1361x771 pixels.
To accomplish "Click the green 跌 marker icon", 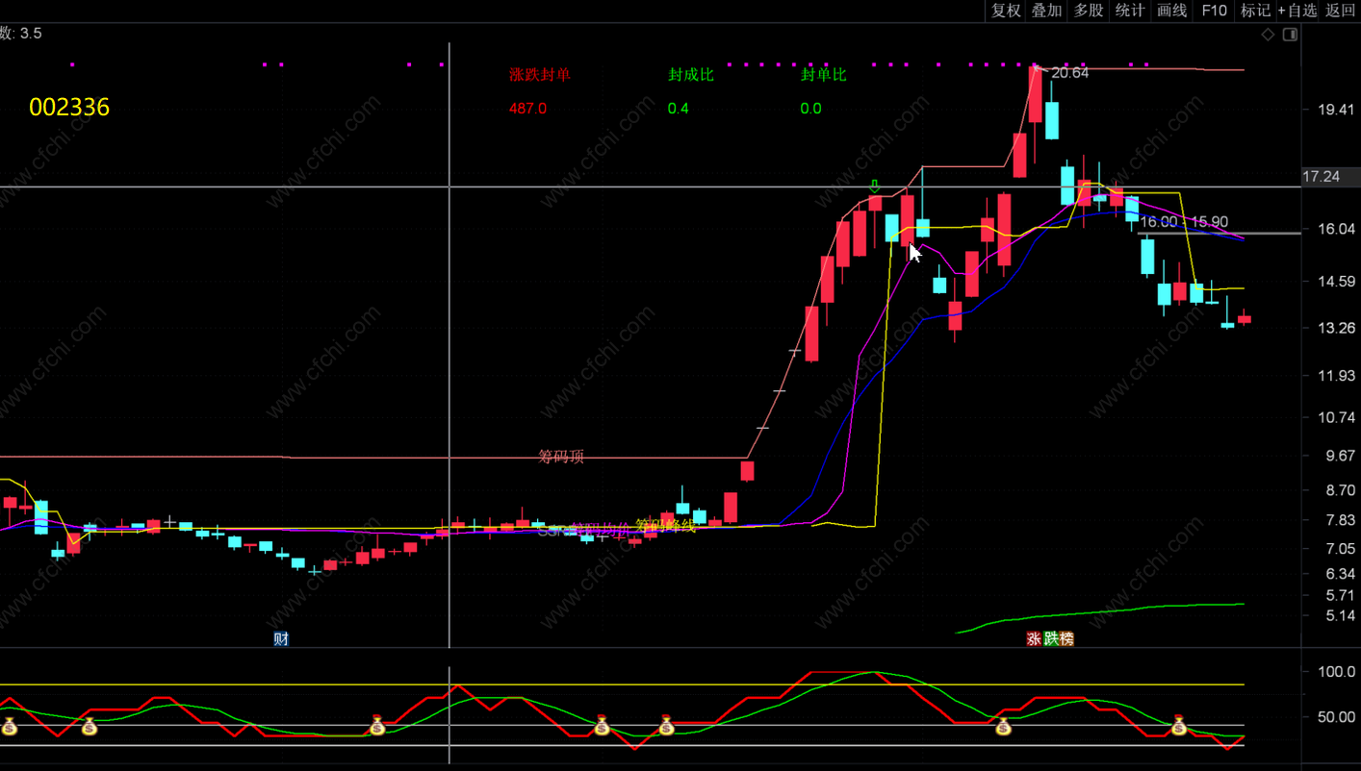I will click(1050, 638).
